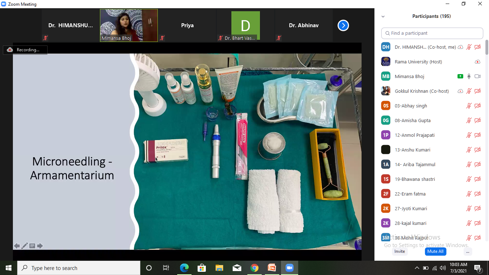This screenshot has width=489, height=275.
Task: Click the Type here to search box
Action: click(x=79, y=268)
